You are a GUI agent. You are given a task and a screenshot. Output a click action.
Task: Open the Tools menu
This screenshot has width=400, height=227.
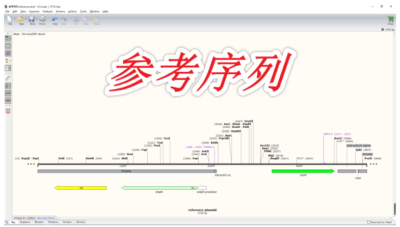click(83, 11)
